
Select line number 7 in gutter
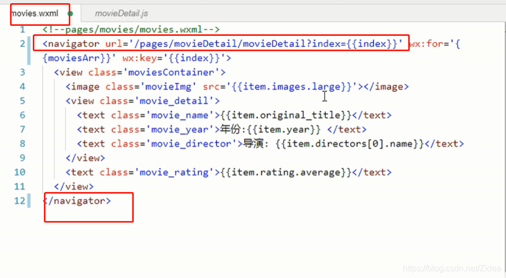tap(22, 129)
